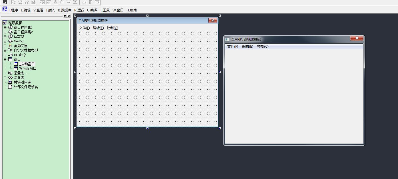398x179 pixels.
Task: Open the R.运行 menu
Action: click(x=79, y=10)
